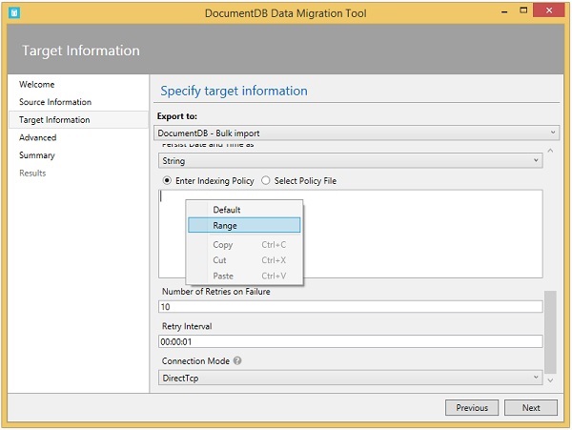Select the Select Policy File option
Screen dimensions: 572x430
[x=266, y=180]
